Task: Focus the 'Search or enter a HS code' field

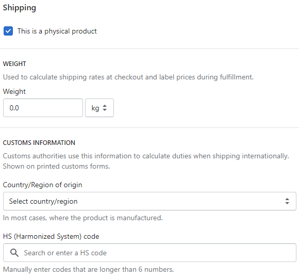Action: click(x=149, y=253)
